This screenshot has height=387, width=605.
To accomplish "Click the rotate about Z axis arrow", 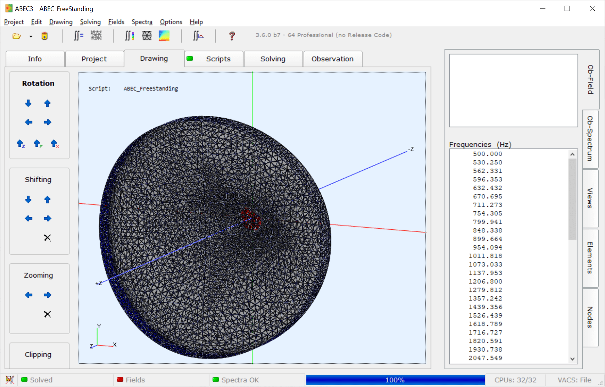I will tap(21, 144).
